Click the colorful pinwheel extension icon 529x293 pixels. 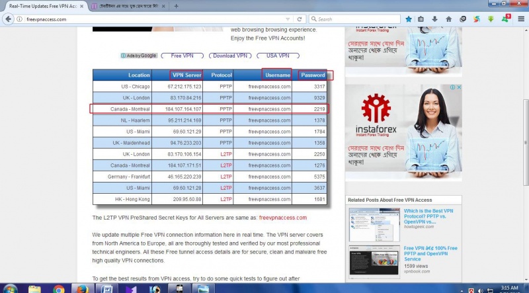pyautogui.click(x=477, y=19)
